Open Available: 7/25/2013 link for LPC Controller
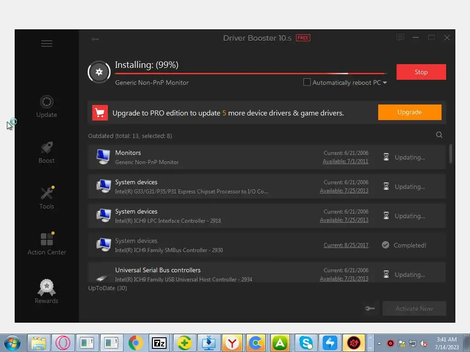This screenshot has height=352, width=470. pos(344,220)
